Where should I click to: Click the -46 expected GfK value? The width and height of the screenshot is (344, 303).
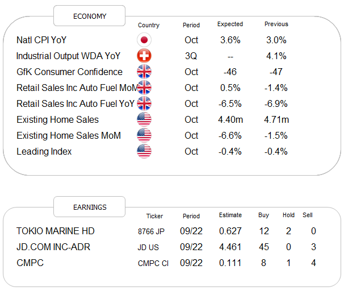pyautogui.click(x=230, y=72)
